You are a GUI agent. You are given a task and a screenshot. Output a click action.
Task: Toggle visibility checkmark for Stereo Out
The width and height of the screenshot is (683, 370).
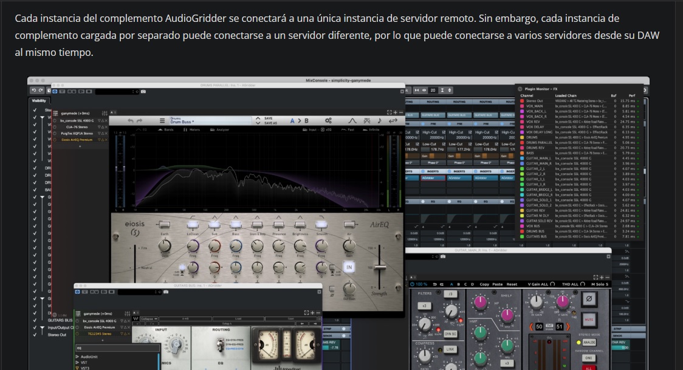35,335
